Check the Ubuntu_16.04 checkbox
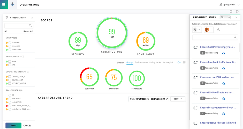 click(10, 80)
